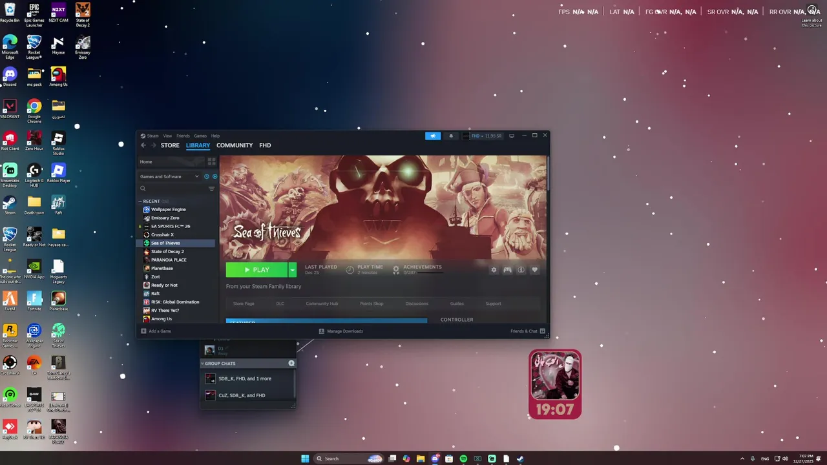The height and width of the screenshot is (465, 827).
Task: Open the Friends menu in Steam
Action: point(183,136)
